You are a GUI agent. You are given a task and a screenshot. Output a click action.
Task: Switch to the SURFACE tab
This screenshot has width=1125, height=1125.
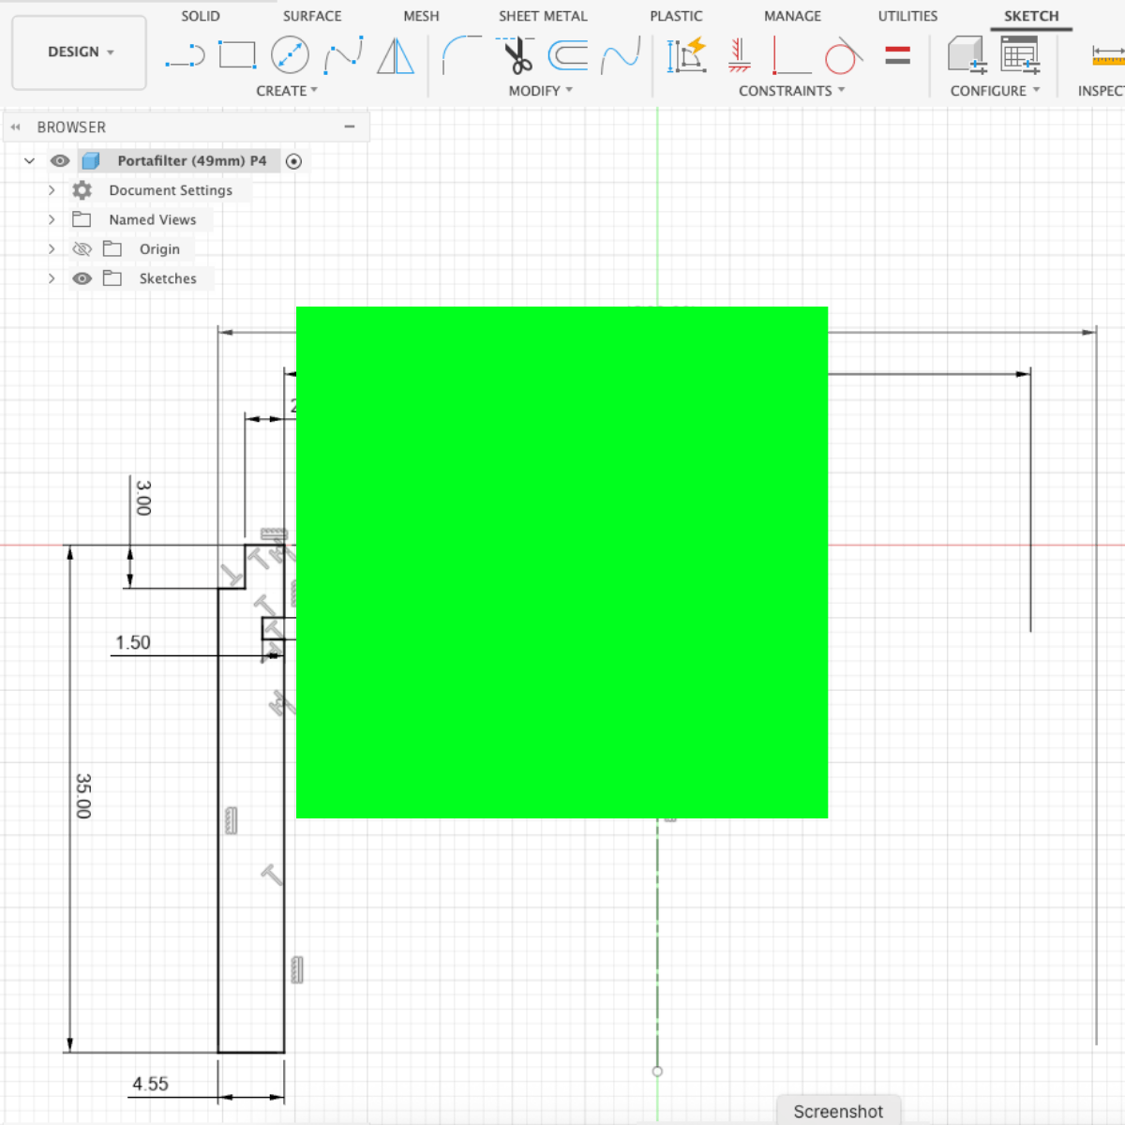pos(312,16)
